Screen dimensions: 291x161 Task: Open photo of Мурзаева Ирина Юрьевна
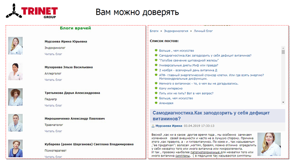click(15, 46)
